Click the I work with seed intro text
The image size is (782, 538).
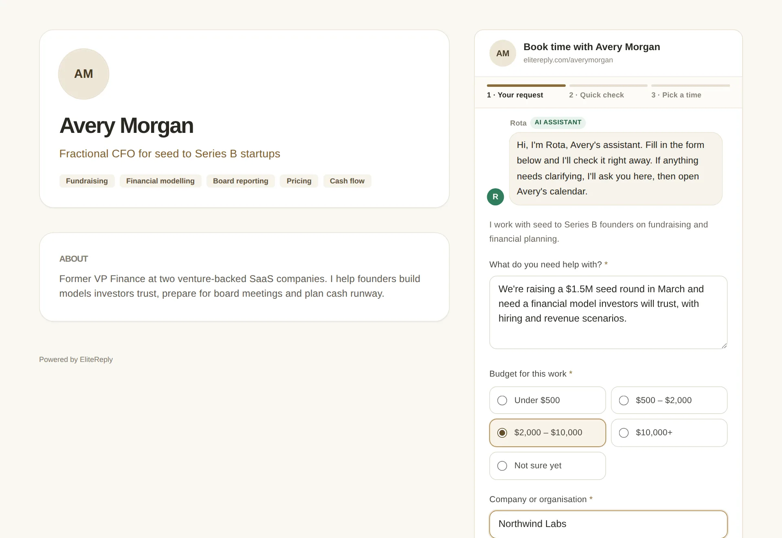(598, 232)
